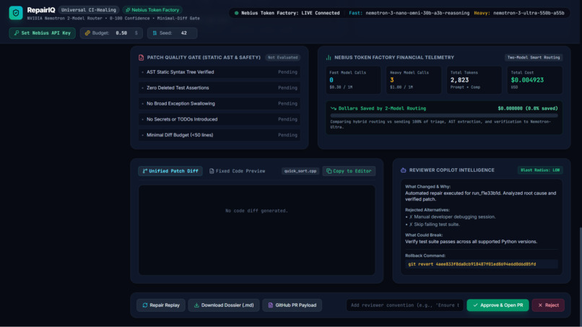Open the Set Nebius API Key button

43,33
